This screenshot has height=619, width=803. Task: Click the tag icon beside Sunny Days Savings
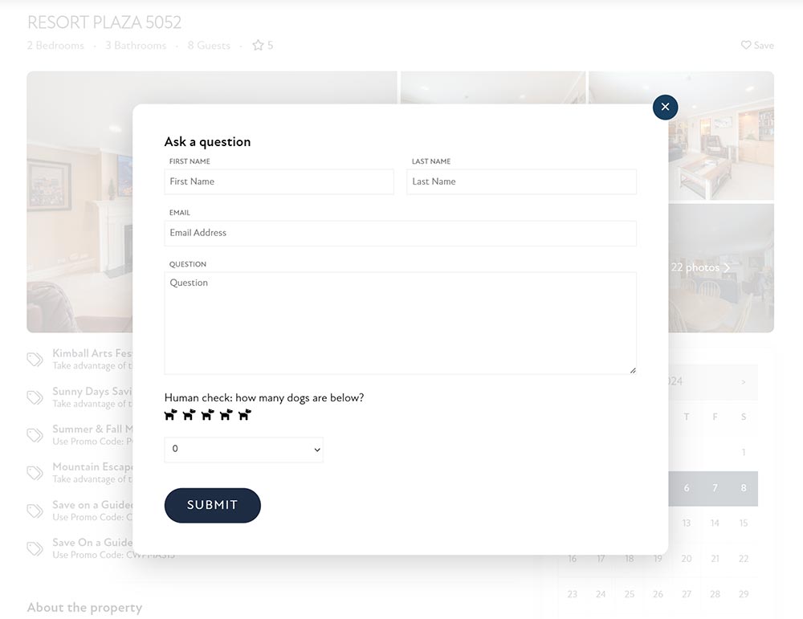coord(34,397)
